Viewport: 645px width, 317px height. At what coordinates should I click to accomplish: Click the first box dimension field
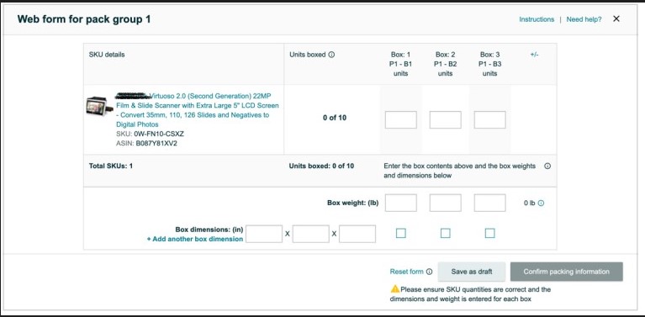tap(264, 234)
